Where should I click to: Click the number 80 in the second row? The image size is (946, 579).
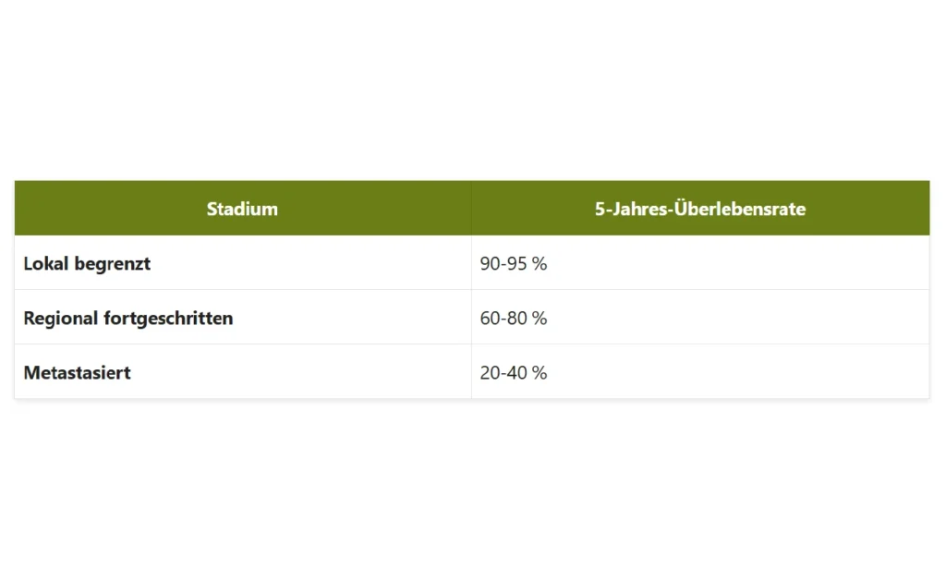click(517, 318)
